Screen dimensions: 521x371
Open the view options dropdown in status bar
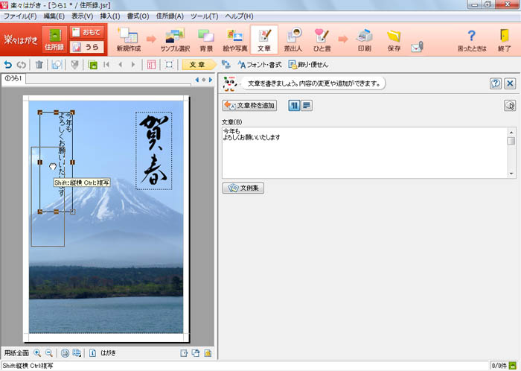click(x=76, y=352)
